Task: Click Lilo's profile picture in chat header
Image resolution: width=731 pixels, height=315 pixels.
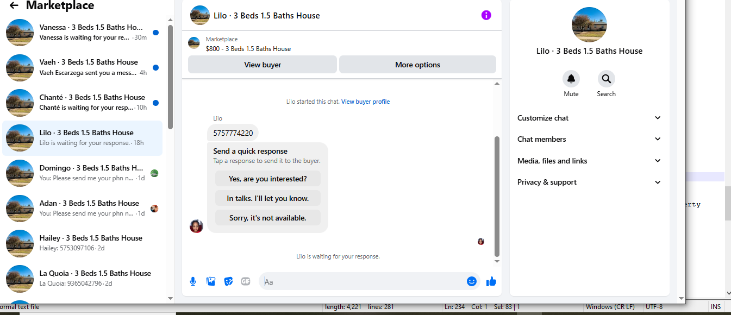Action: click(x=200, y=15)
